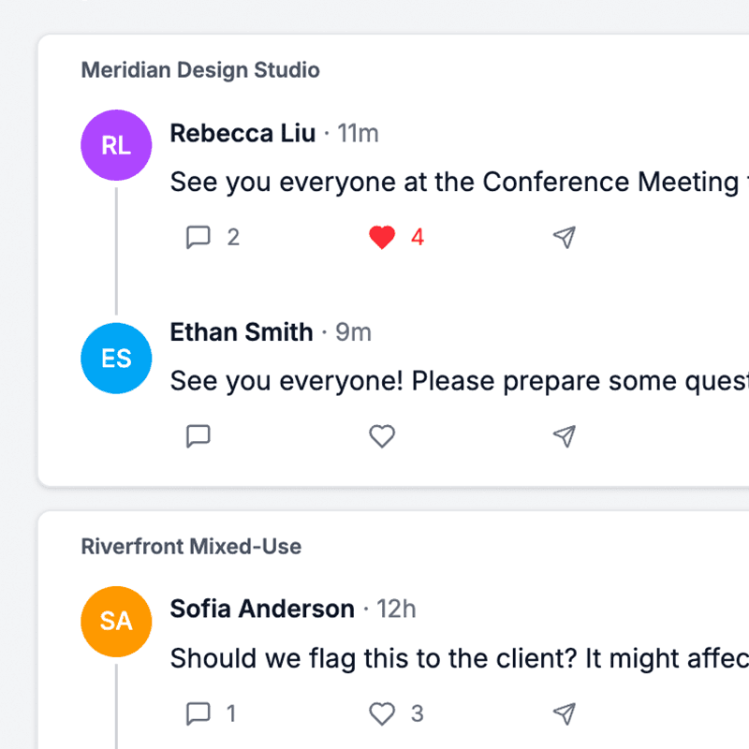This screenshot has width=749, height=749.
Task: Click the 2 replies count on Rebecca's post
Action: (x=232, y=237)
